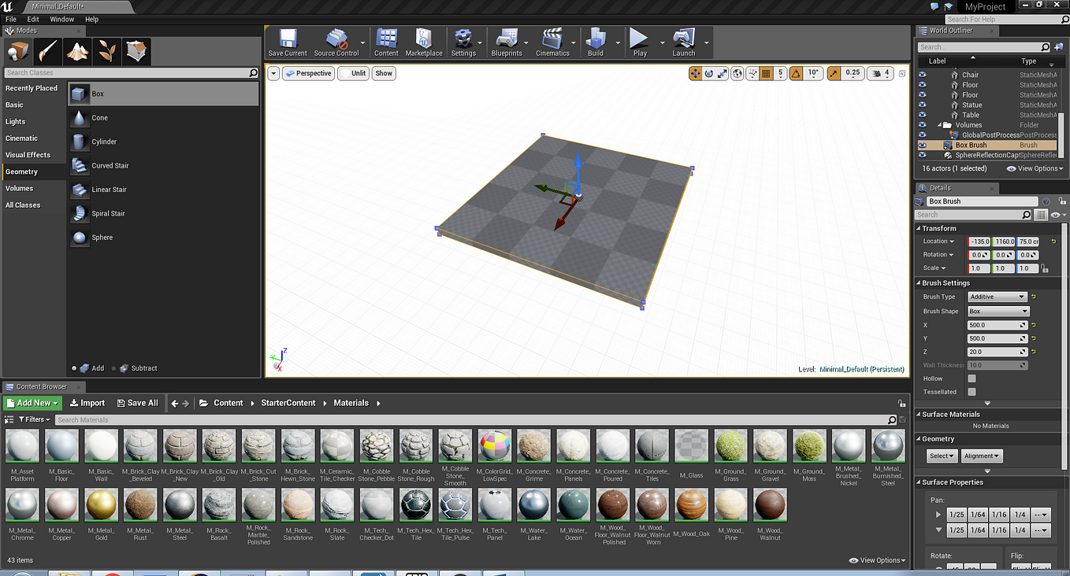The image size is (1070, 576).
Task: Select Foliage mode in the Modes panel
Action: click(x=106, y=50)
